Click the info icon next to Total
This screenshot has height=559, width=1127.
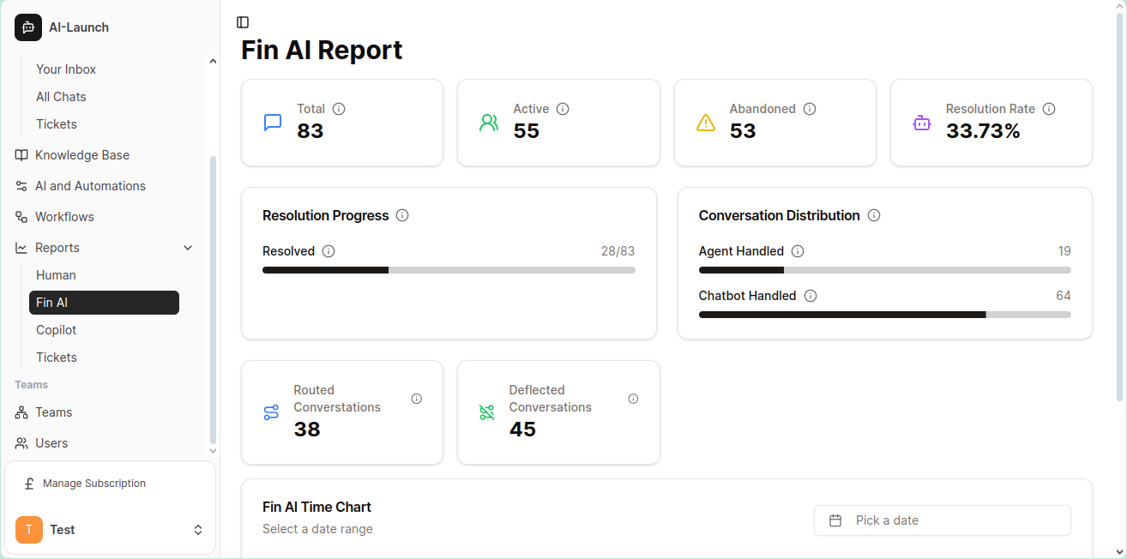339,109
